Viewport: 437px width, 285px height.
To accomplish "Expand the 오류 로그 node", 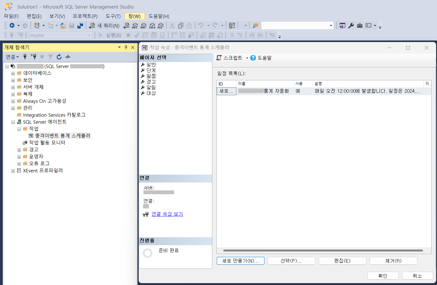I will coord(19,164).
